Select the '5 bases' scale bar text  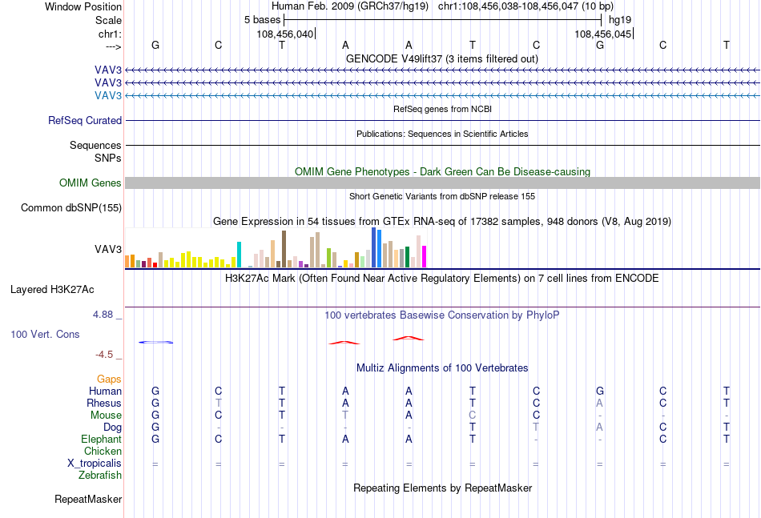(x=262, y=20)
